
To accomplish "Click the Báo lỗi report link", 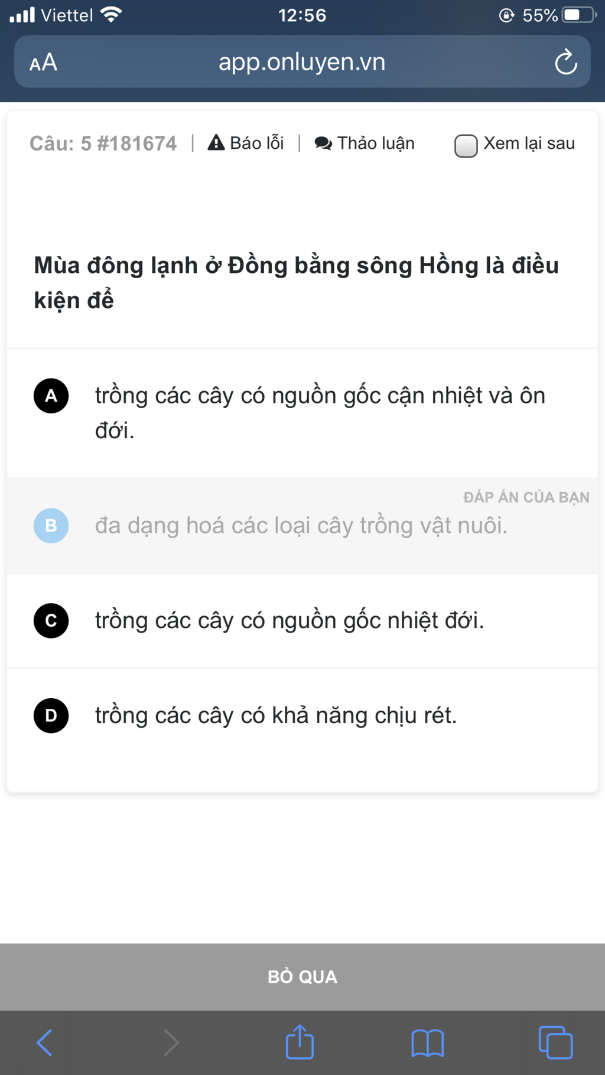I will tap(246, 143).
